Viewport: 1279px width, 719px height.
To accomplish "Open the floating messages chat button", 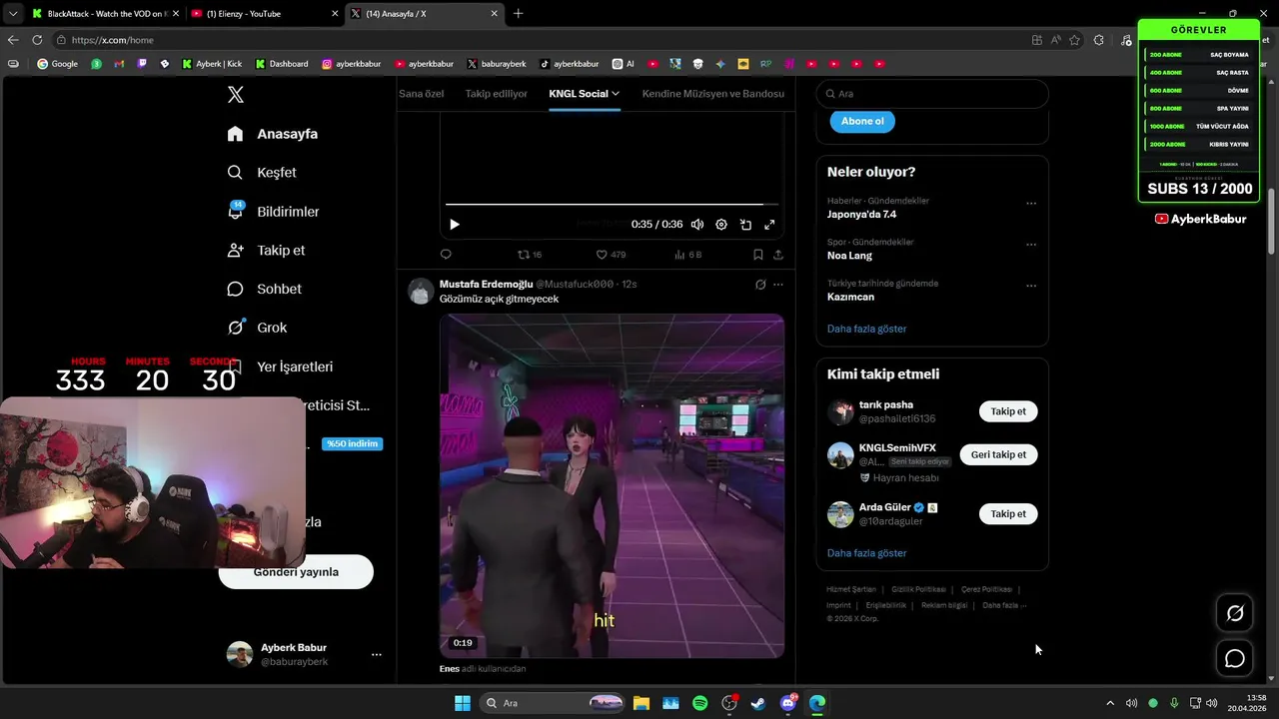I will [1235, 659].
